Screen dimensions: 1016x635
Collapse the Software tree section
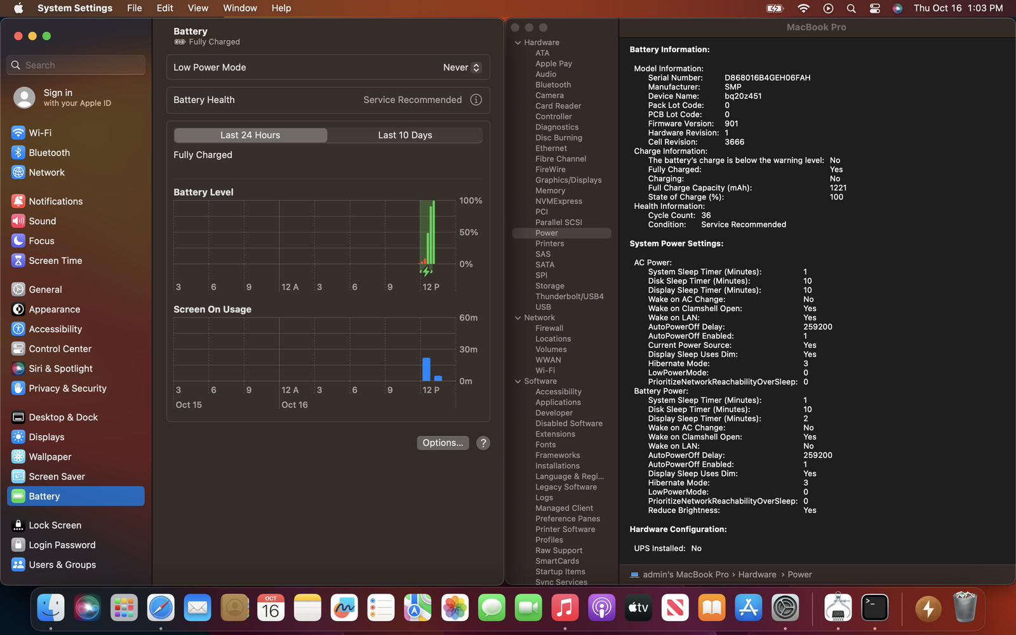pyautogui.click(x=518, y=381)
